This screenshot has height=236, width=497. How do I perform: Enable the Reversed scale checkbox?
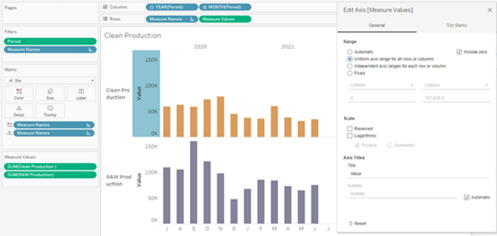(350, 129)
